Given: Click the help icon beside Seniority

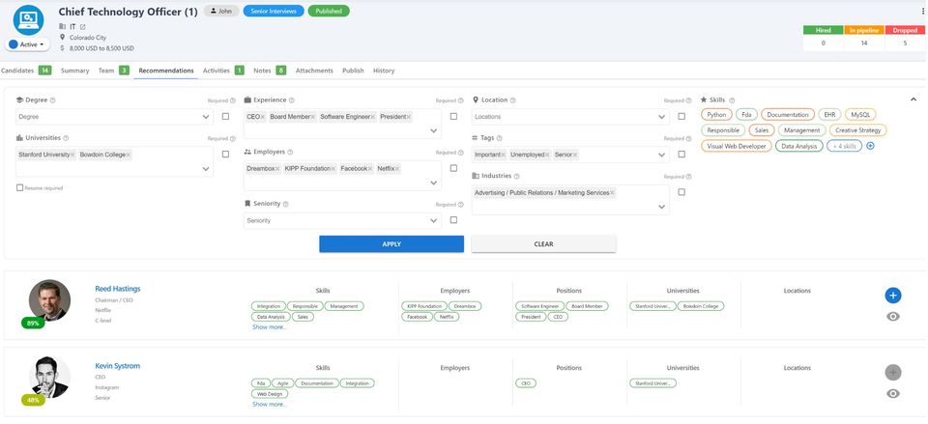Looking at the screenshot, I should point(286,204).
